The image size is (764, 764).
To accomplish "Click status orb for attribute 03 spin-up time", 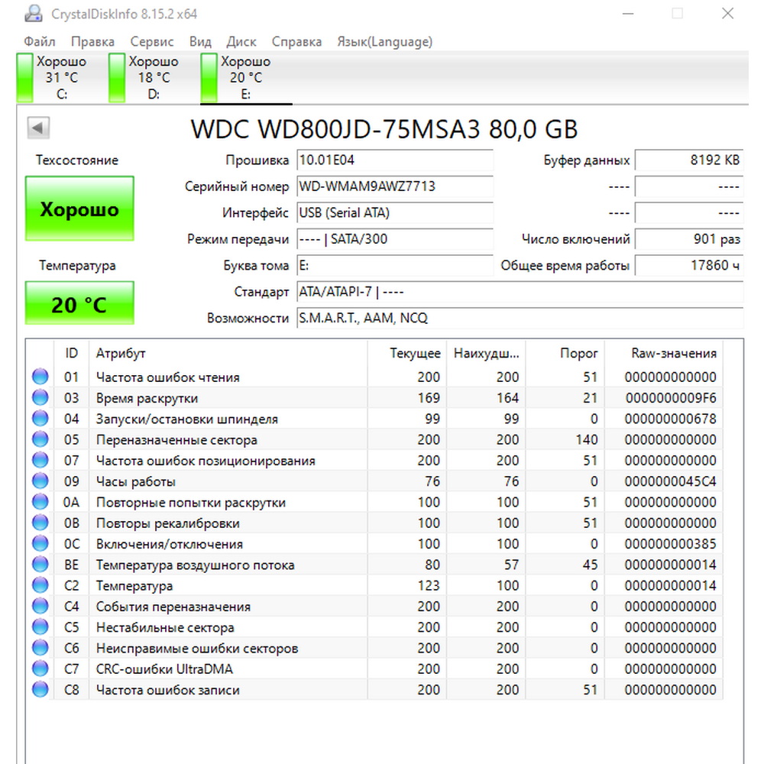I will click(x=40, y=397).
